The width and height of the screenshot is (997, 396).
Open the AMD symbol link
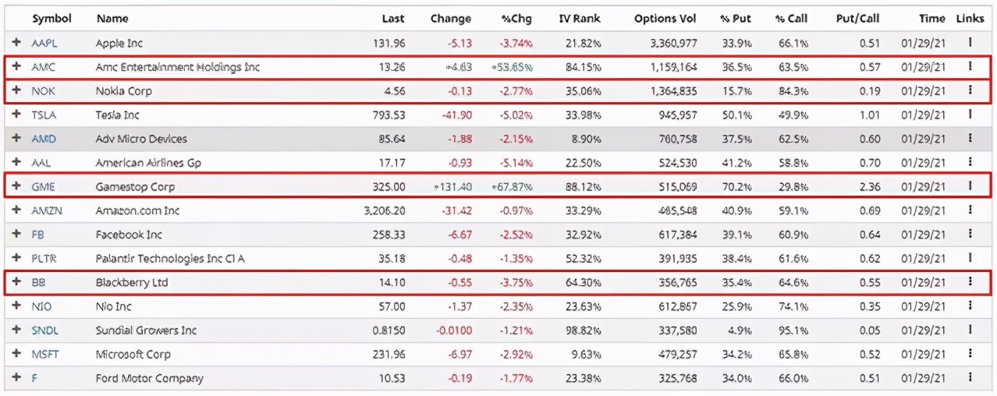click(44, 139)
